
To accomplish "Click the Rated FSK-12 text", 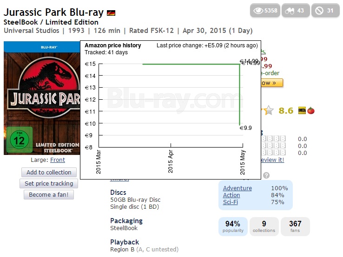I will (152, 31).
